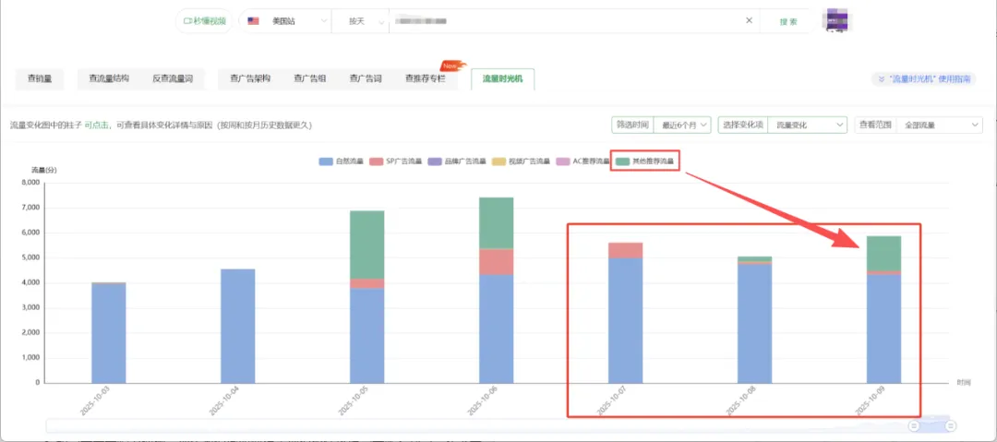Screen dimensions: 997x442
Task: Open the 流量变化 change item dropdown
Action: [808, 125]
